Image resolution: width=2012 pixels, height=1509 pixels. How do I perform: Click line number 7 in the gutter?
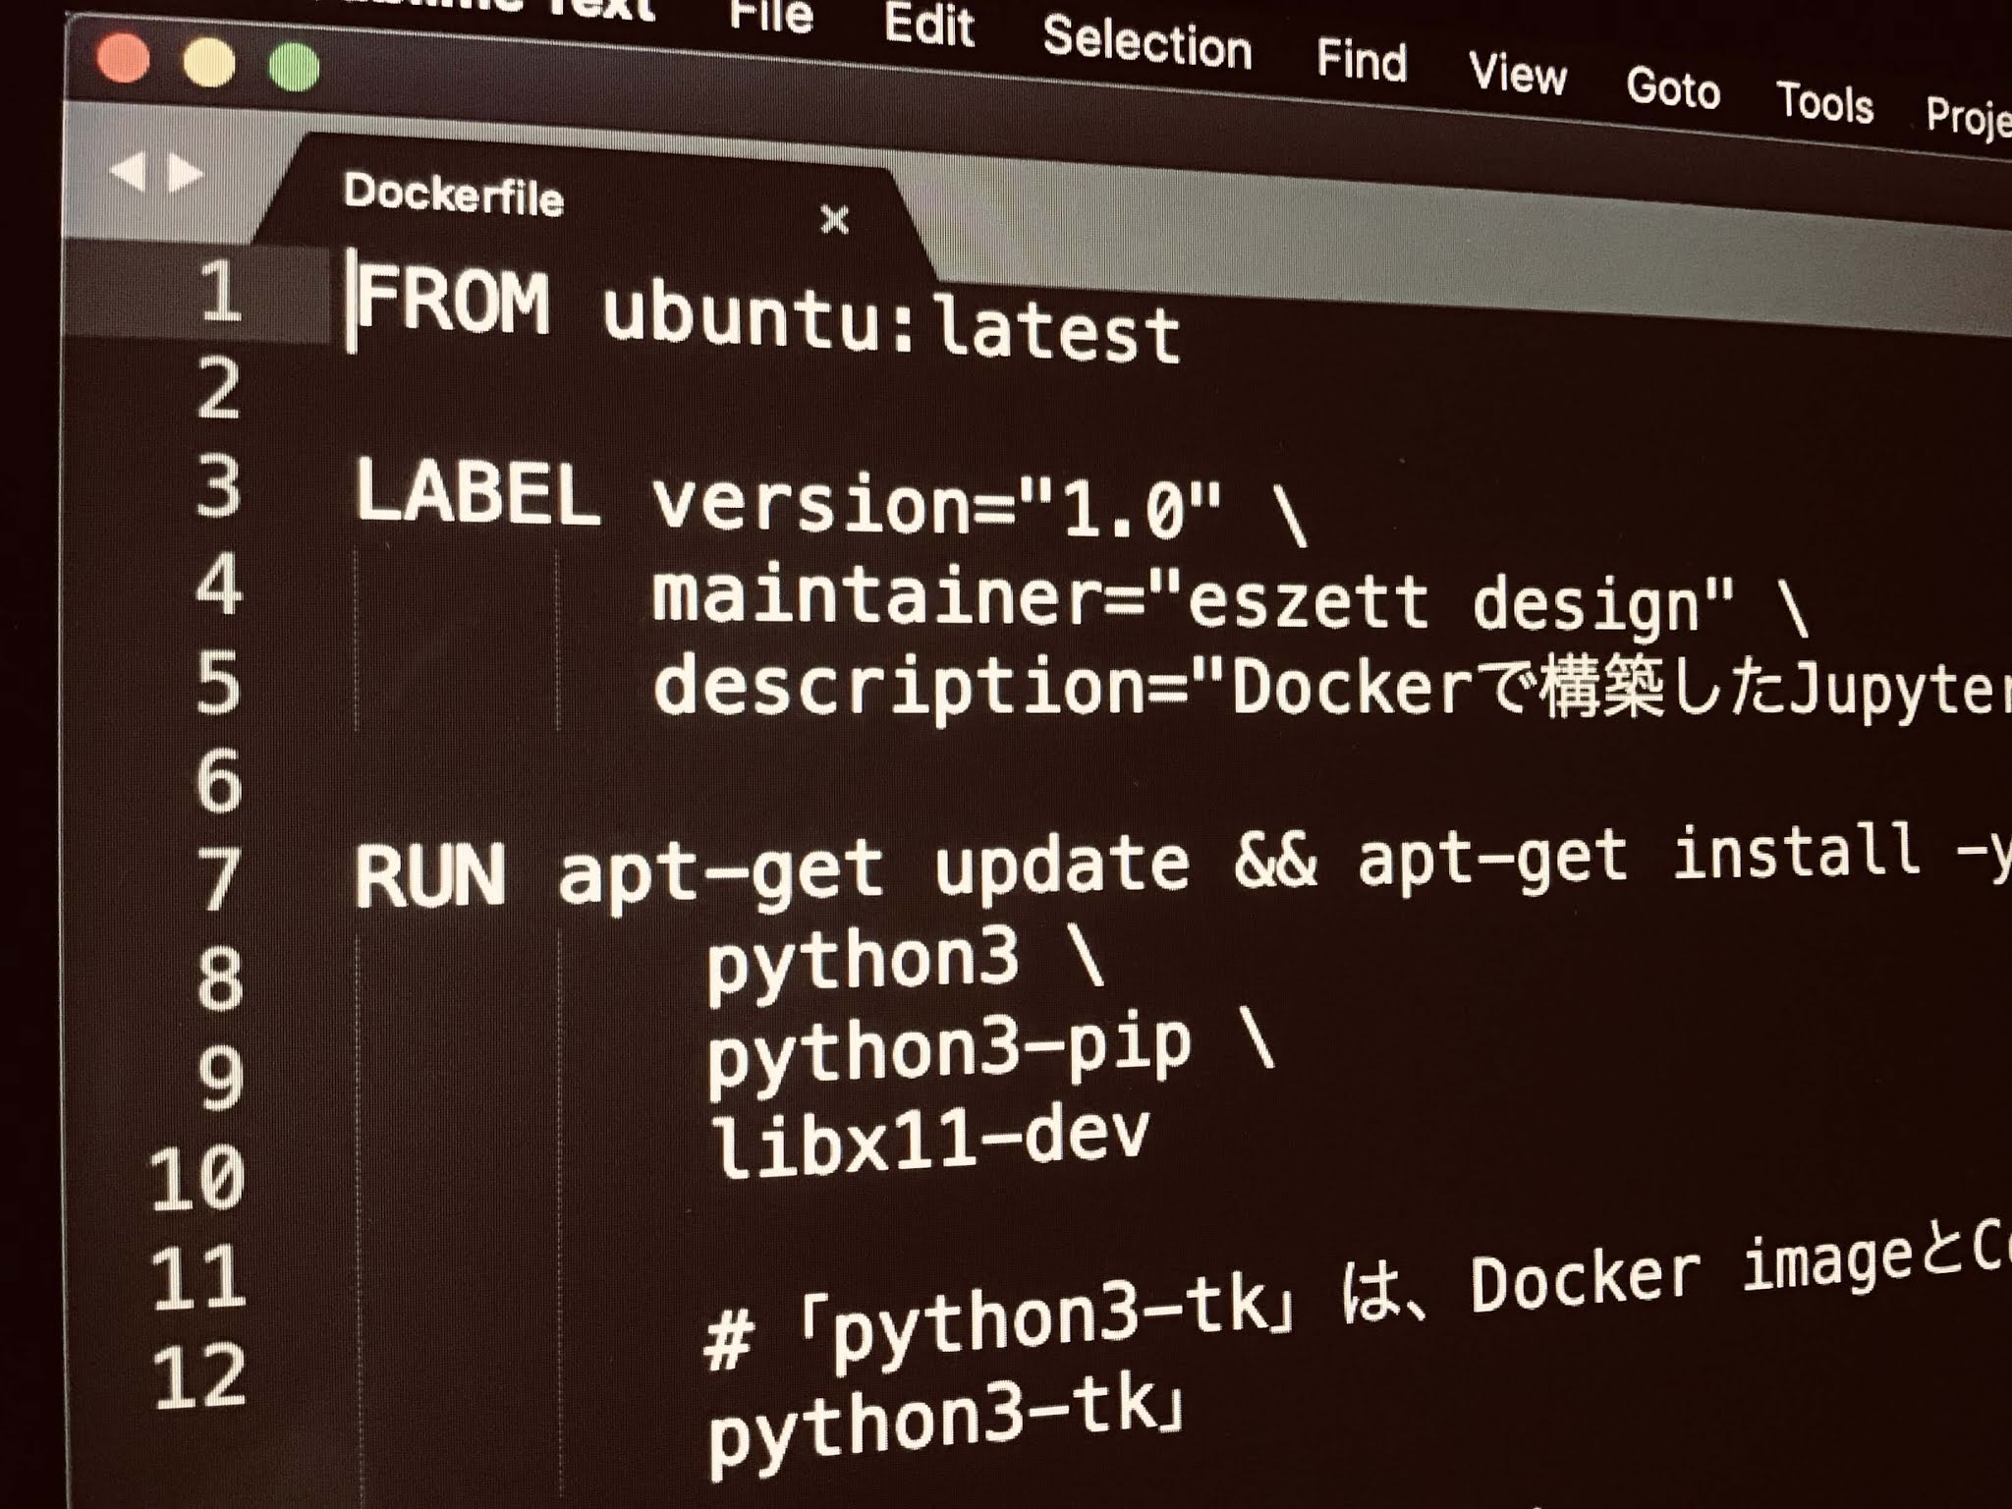(x=218, y=877)
